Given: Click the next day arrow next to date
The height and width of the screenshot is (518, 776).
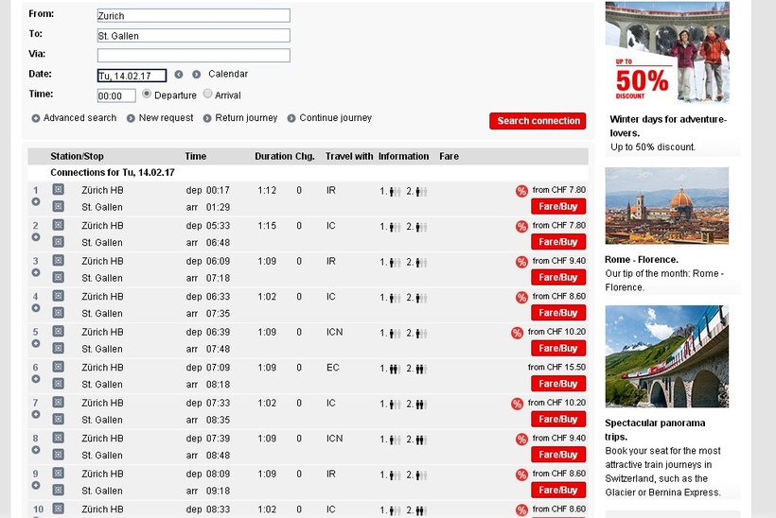Looking at the screenshot, I should [197, 75].
